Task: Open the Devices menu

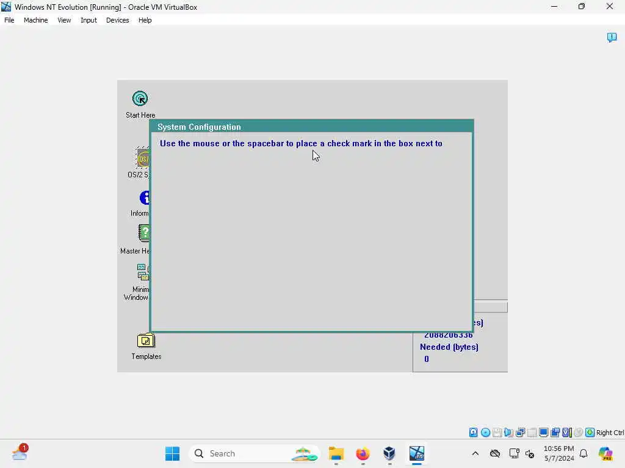Action: point(118,20)
